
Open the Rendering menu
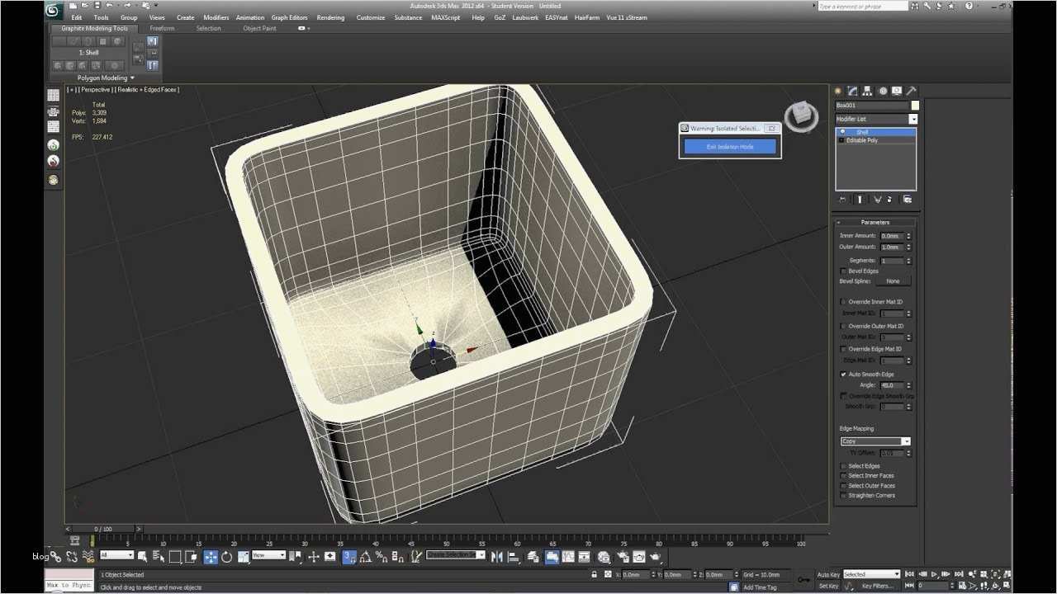[x=330, y=17]
